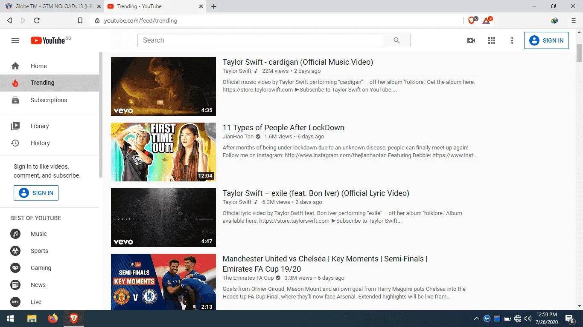Visit the JianHao Tan channel link
The image size is (583, 327).
[238, 137]
